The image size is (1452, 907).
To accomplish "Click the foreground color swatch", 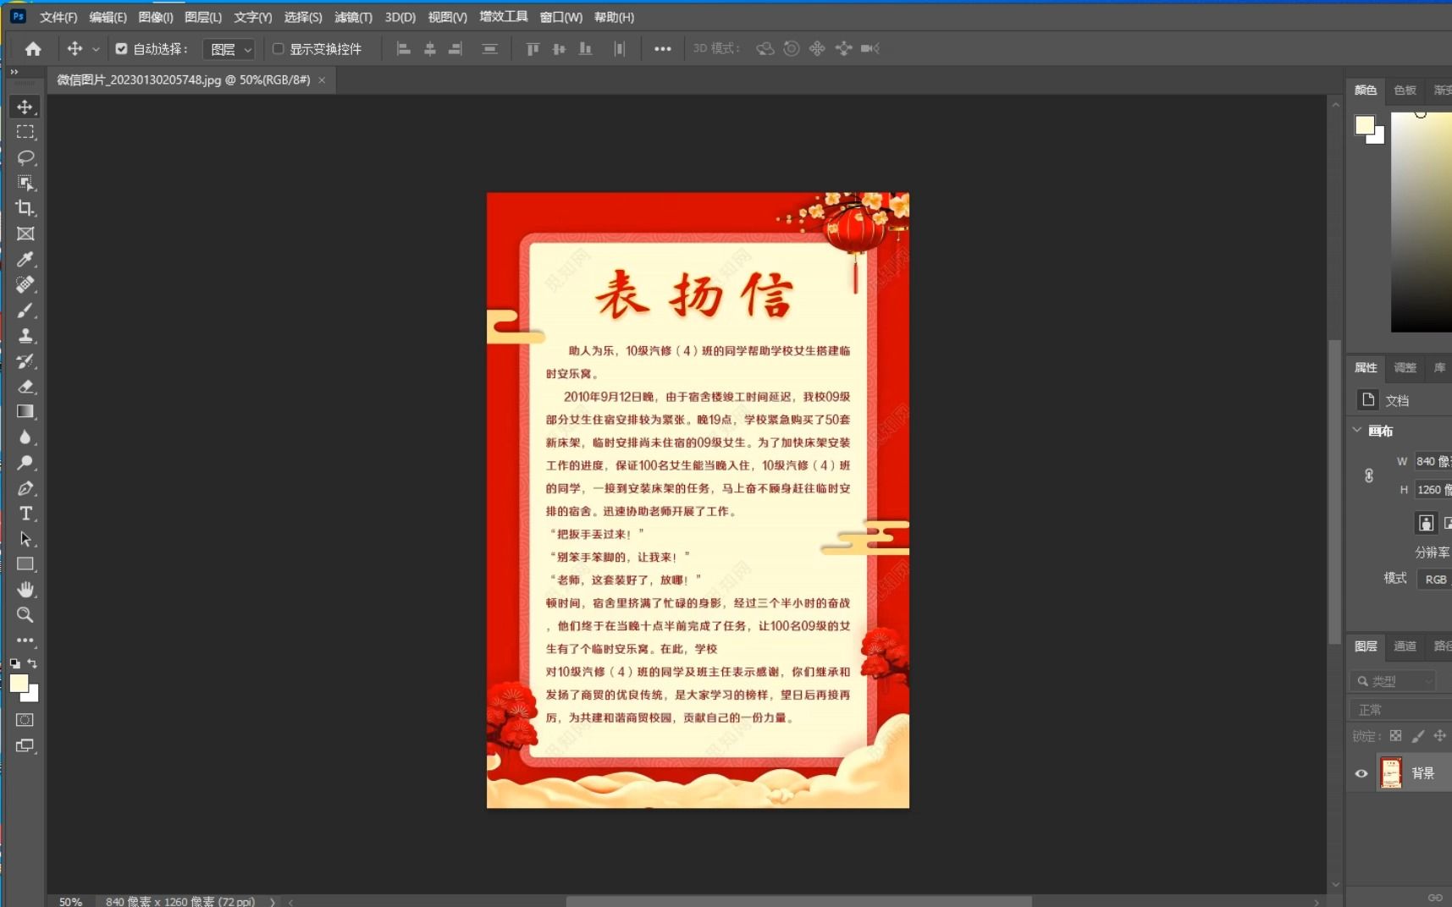I will (x=19, y=684).
